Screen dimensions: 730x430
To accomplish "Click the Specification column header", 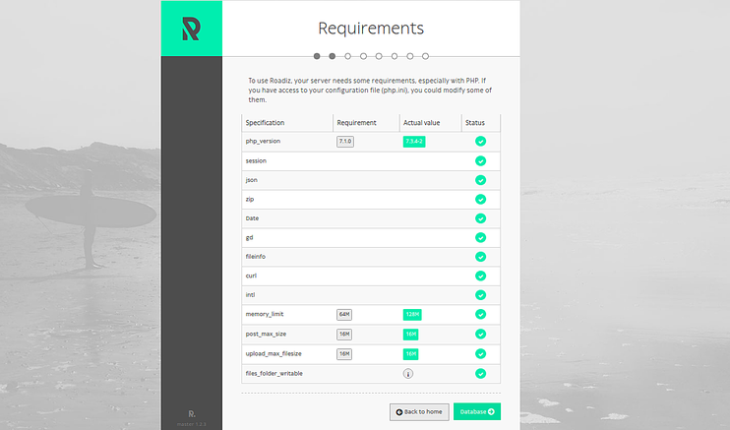I will pyautogui.click(x=266, y=123).
